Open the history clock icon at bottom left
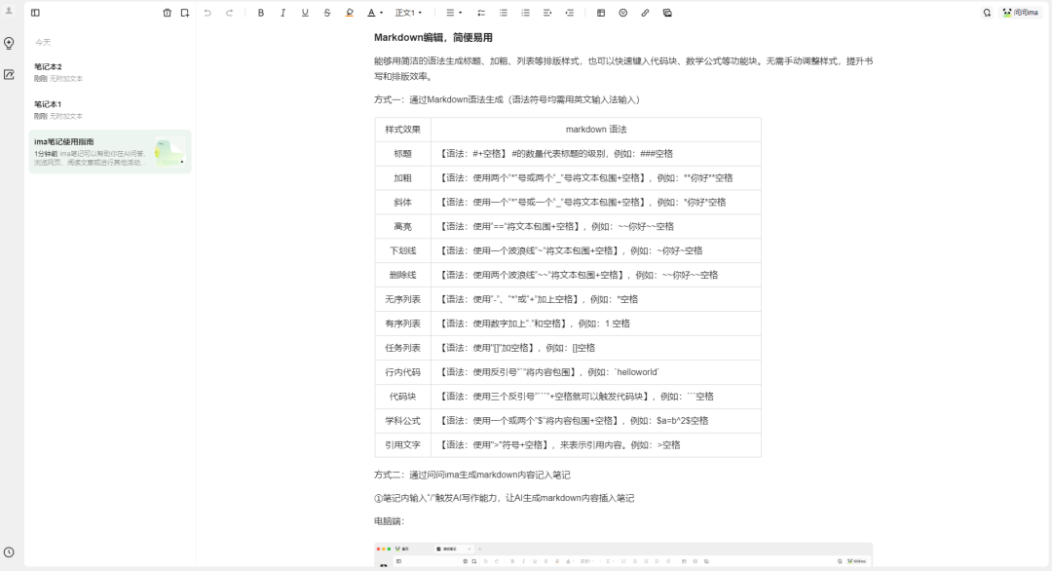1052x571 pixels. pos(9,552)
